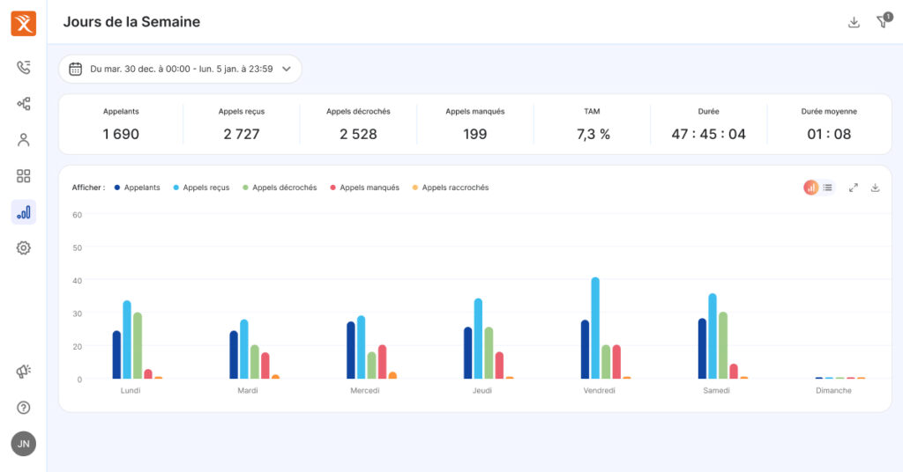
Task: Switch to list table view
Action: [x=827, y=188]
